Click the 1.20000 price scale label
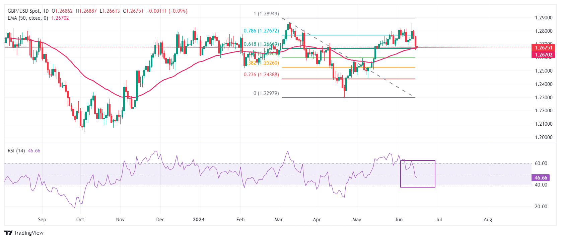This screenshot has height=240, width=561. [543, 137]
